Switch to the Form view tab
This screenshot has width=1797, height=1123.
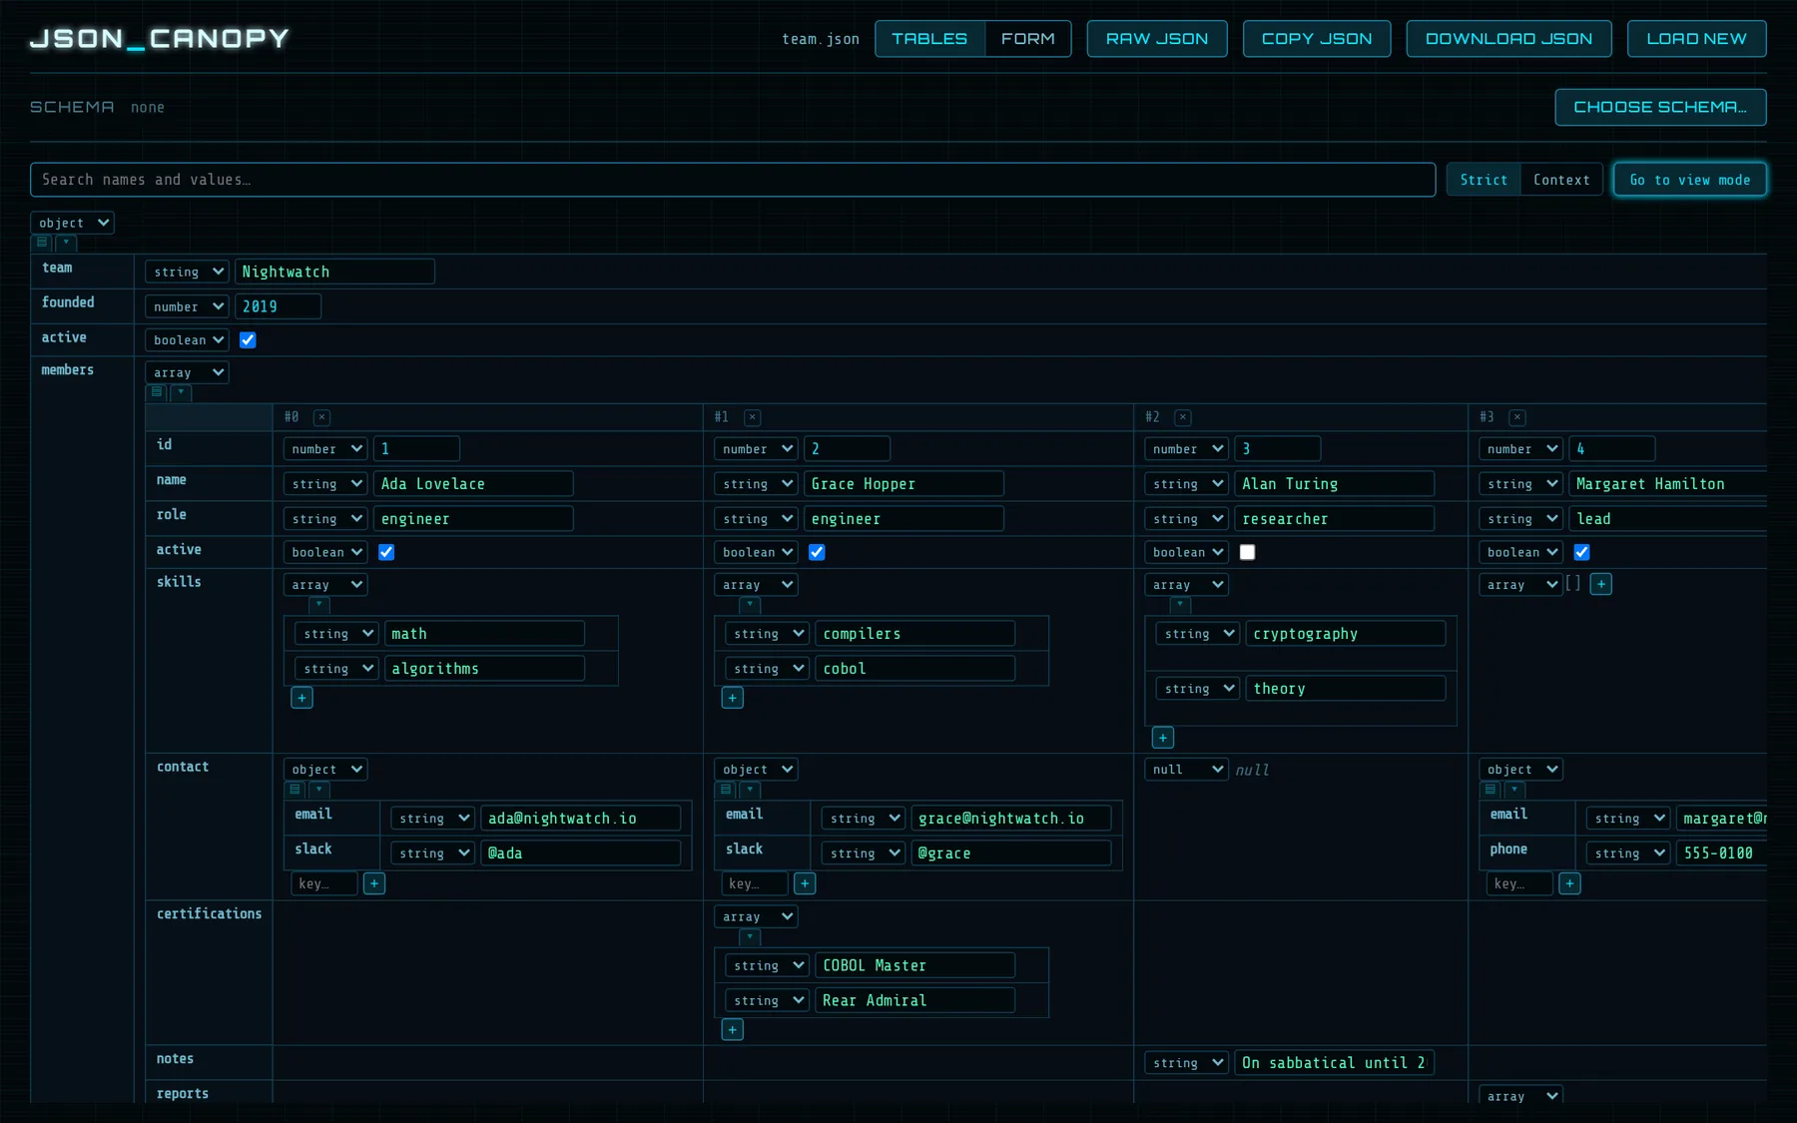tap(1027, 39)
